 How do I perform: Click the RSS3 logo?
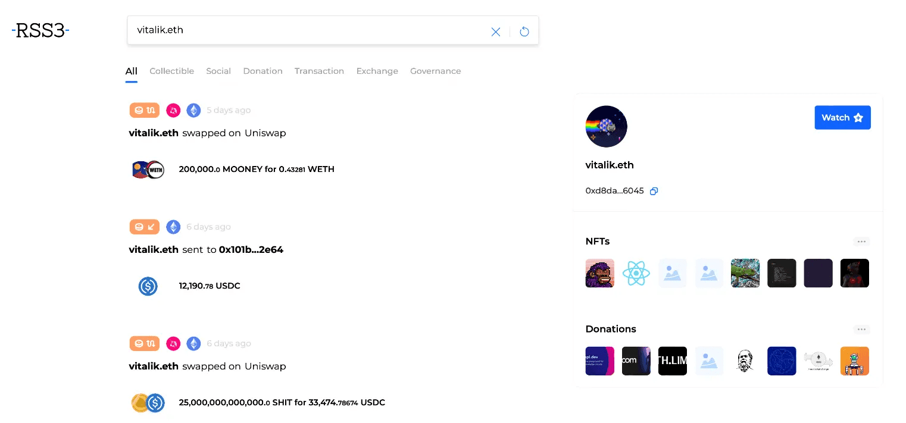[x=40, y=30]
